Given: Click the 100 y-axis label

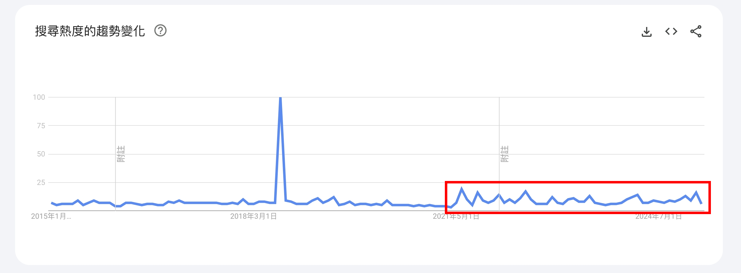Looking at the screenshot, I should pos(39,97).
